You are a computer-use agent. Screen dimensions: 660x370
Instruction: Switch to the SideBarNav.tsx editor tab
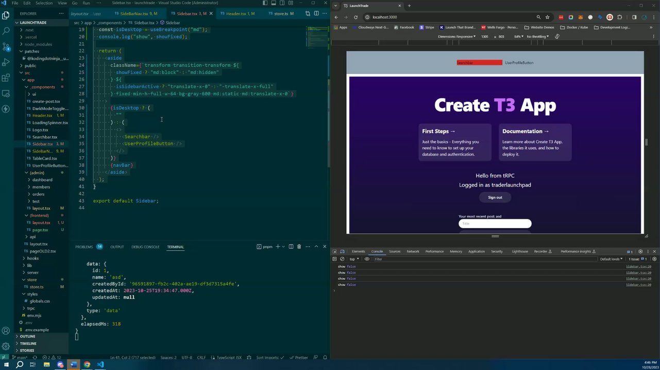(x=138, y=13)
